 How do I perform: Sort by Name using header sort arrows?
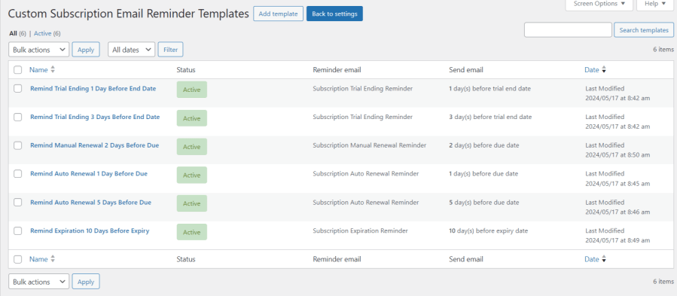pos(53,69)
